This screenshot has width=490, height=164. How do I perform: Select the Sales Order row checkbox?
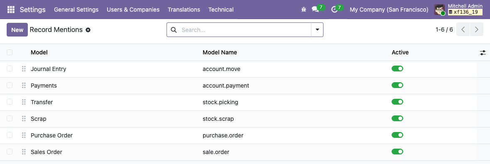pyautogui.click(x=10, y=152)
